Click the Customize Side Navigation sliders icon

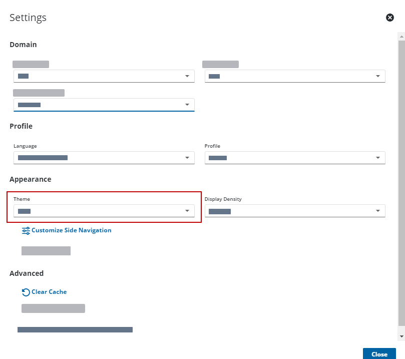tap(26, 231)
